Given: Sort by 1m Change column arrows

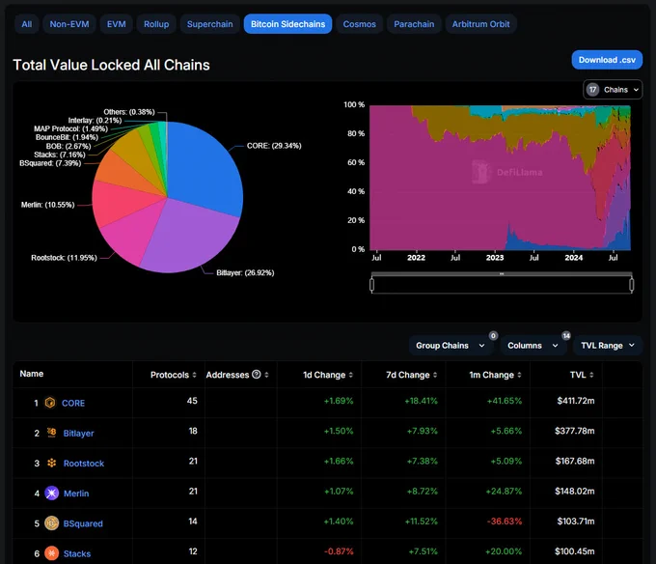Looking at the screenshot, I should tap(519, 375).
